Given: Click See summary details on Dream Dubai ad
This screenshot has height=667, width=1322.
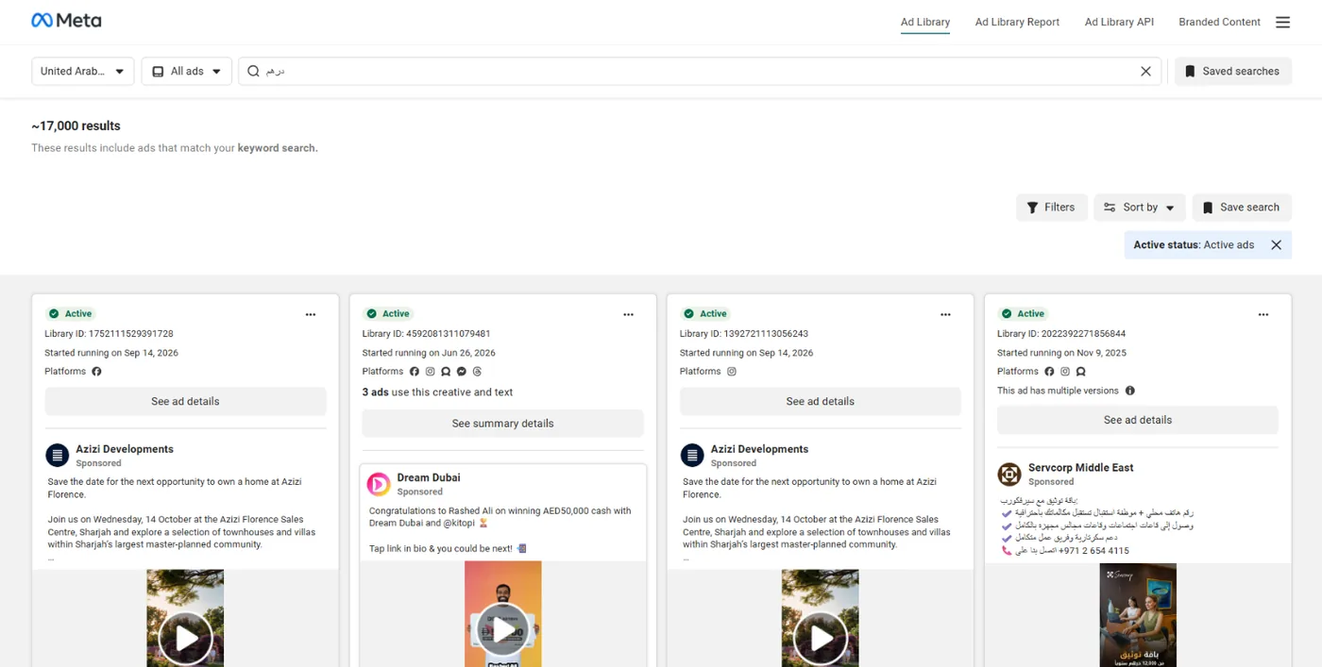Looking at the screenshot, I should (x=502, y=424).
